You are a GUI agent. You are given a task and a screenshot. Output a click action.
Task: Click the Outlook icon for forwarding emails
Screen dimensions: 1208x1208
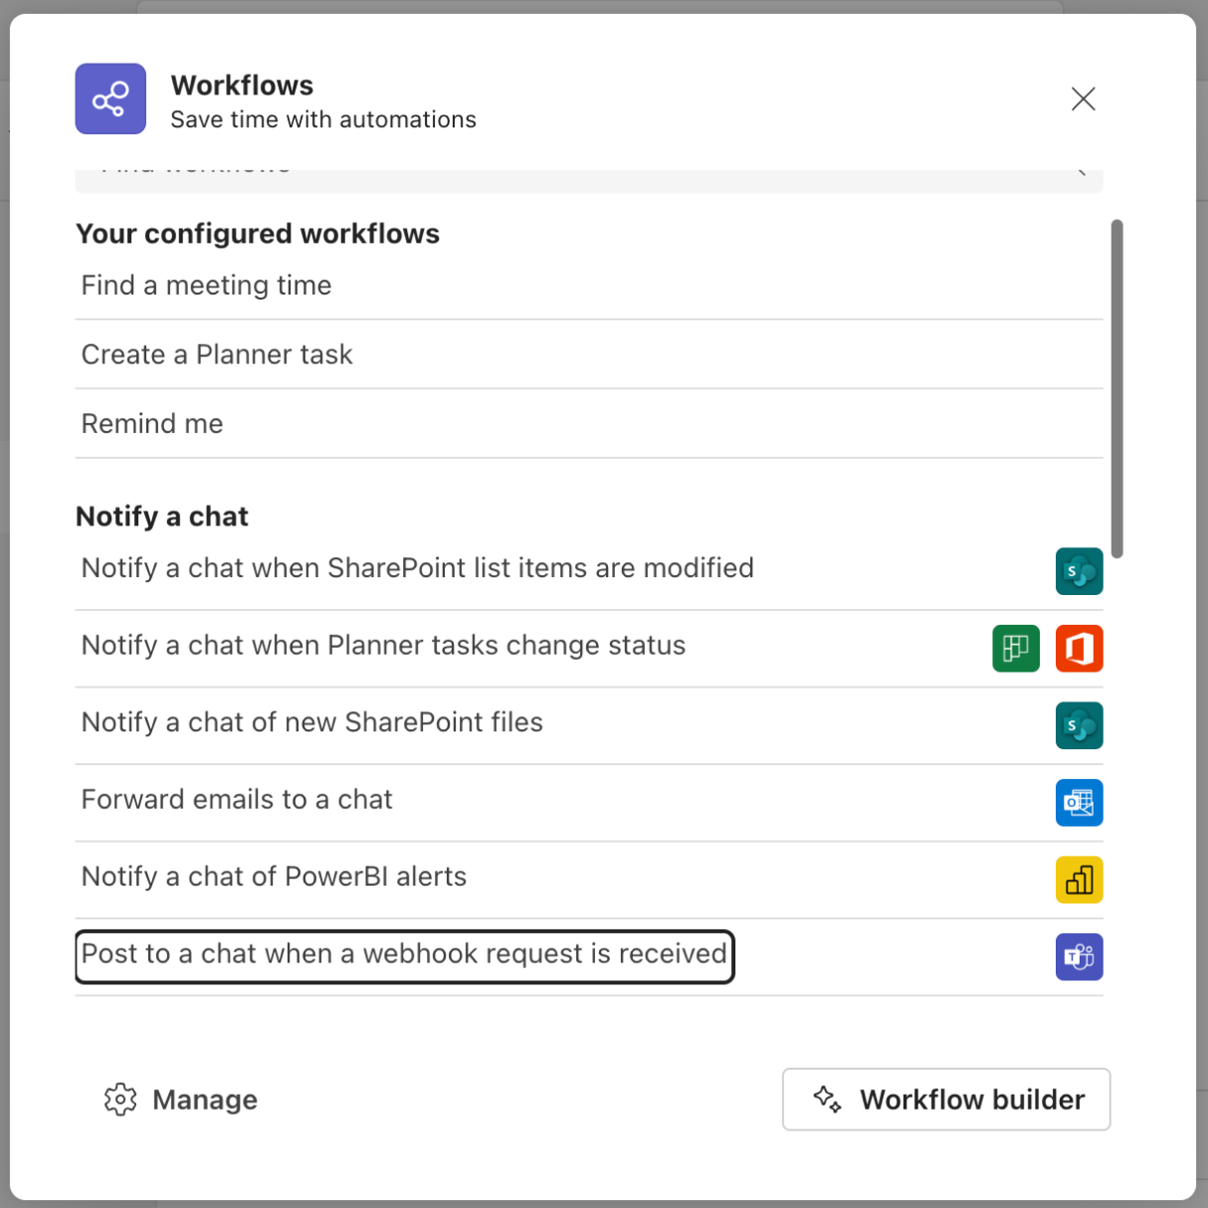point(1079,802)
